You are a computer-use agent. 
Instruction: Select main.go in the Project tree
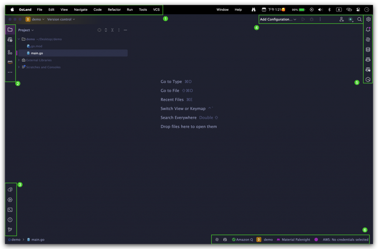[73, 53]
